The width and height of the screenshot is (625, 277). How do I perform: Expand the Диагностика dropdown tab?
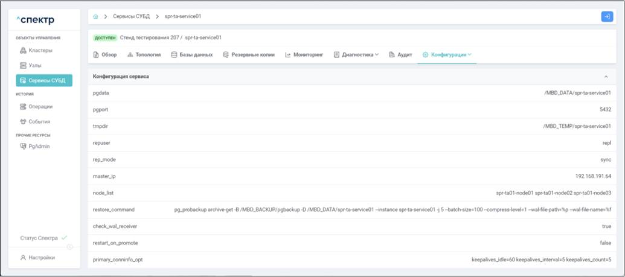click(357, 55)
